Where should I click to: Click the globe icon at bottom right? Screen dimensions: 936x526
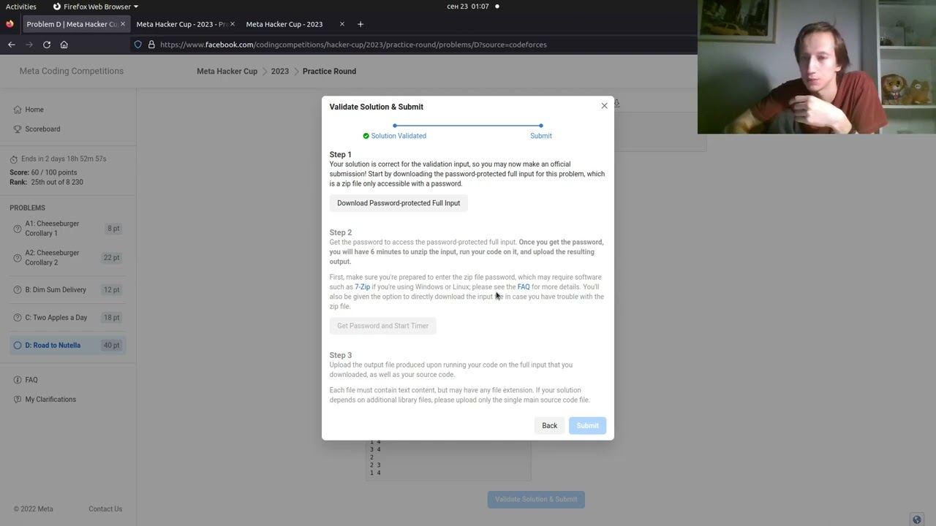[917, 519]
